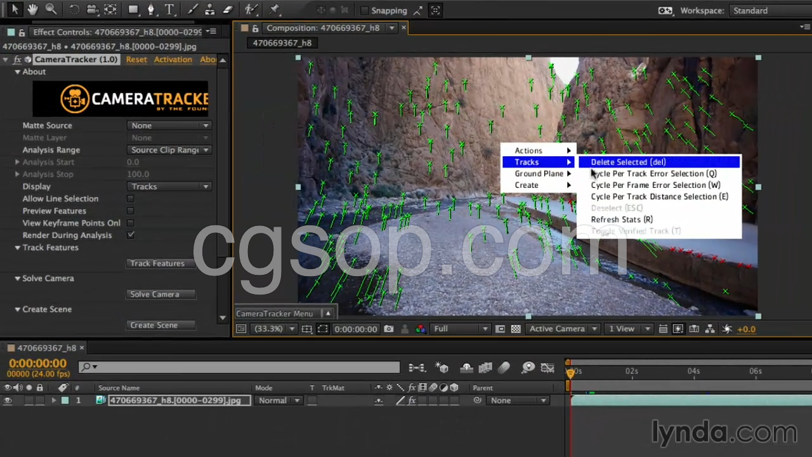The width and height of the screenshot is (812, 457).
Task: Choose Delete Selected (del) from menu
Action: 659,162
